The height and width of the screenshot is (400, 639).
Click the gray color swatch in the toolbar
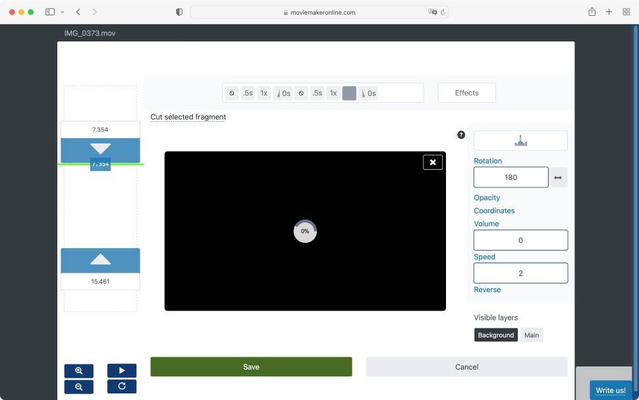(349, 93)
